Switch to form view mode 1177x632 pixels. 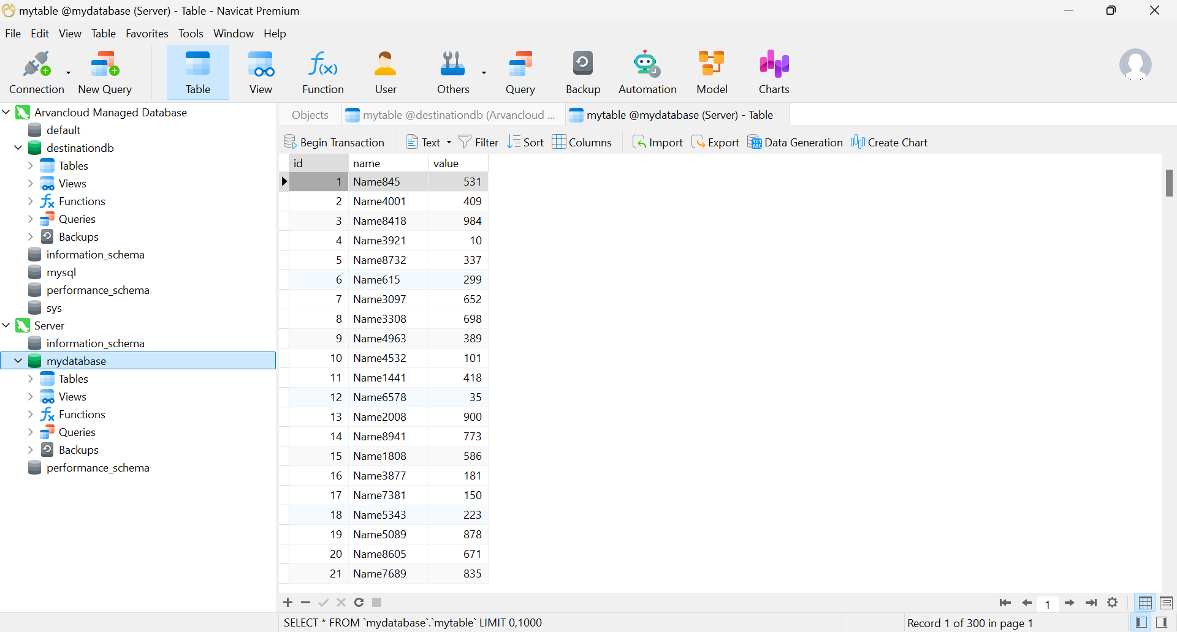click(1166, 603)
